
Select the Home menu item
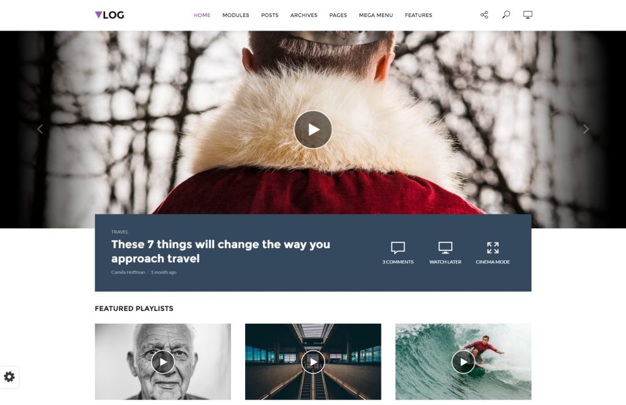tap(202, 15)
